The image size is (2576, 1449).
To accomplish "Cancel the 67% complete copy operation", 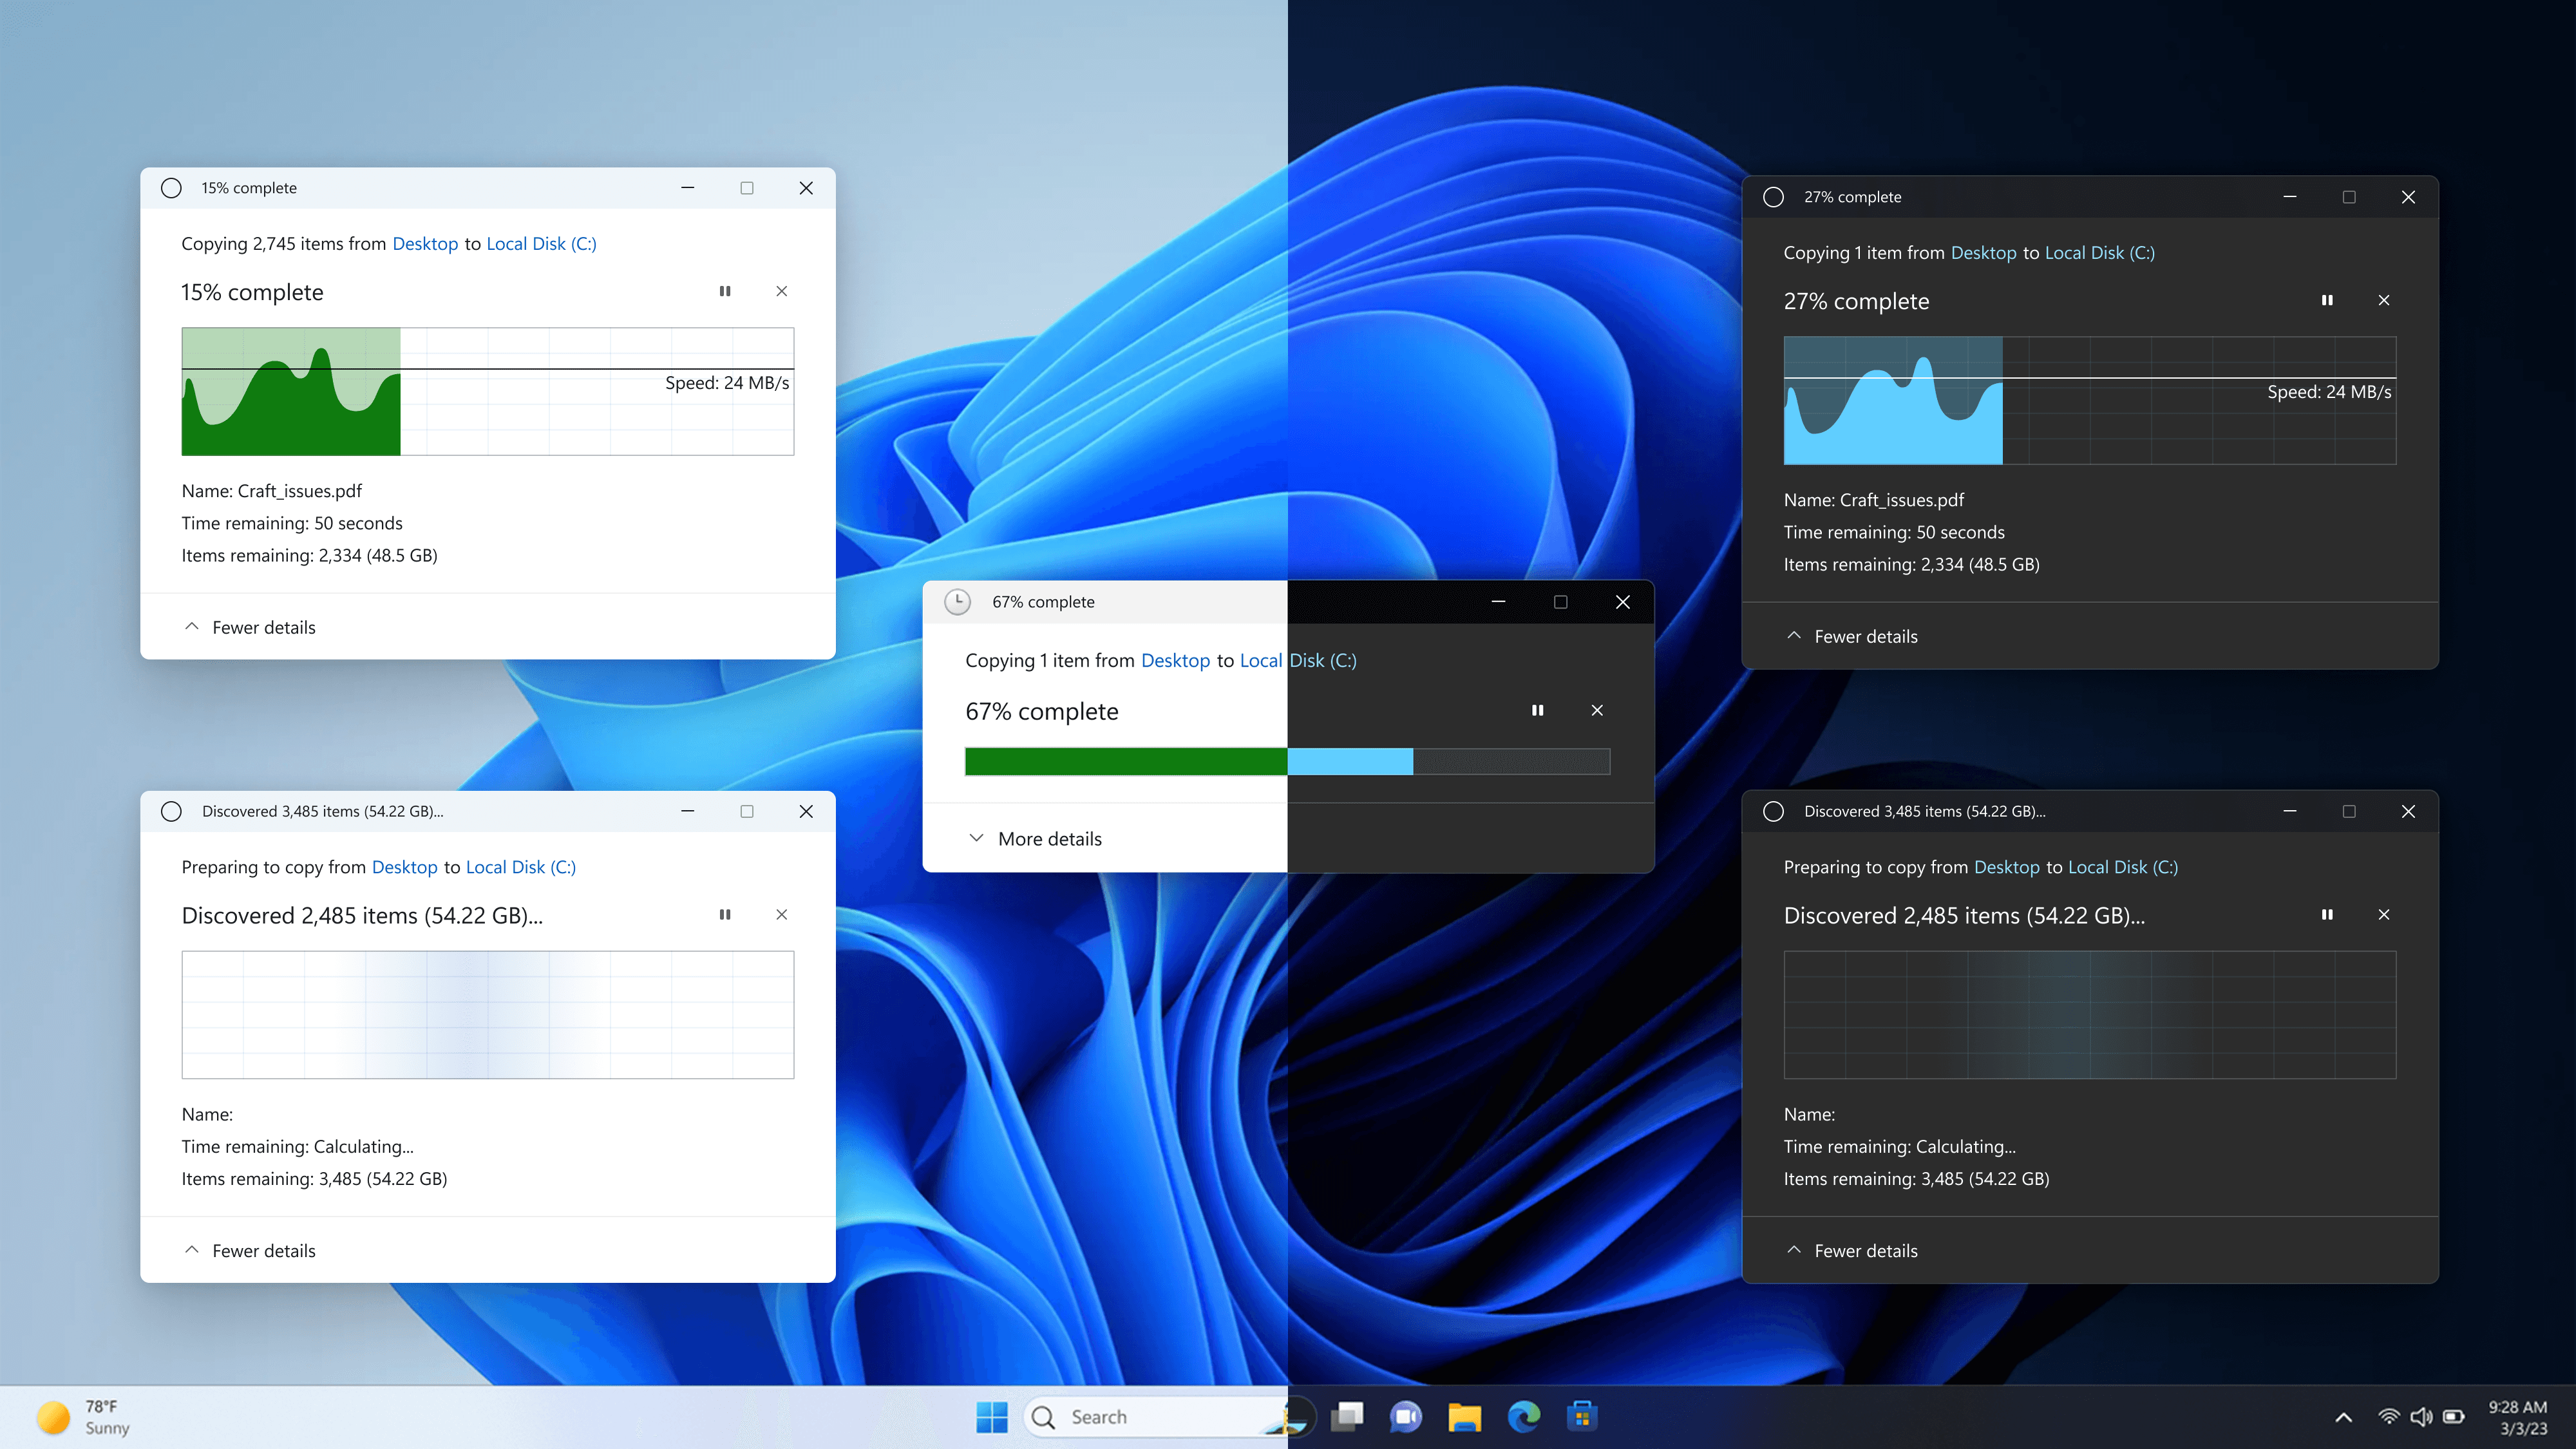I will [1597, 710].
